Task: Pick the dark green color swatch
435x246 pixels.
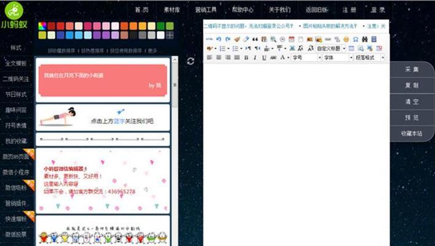Action: (x=160, y=26)
